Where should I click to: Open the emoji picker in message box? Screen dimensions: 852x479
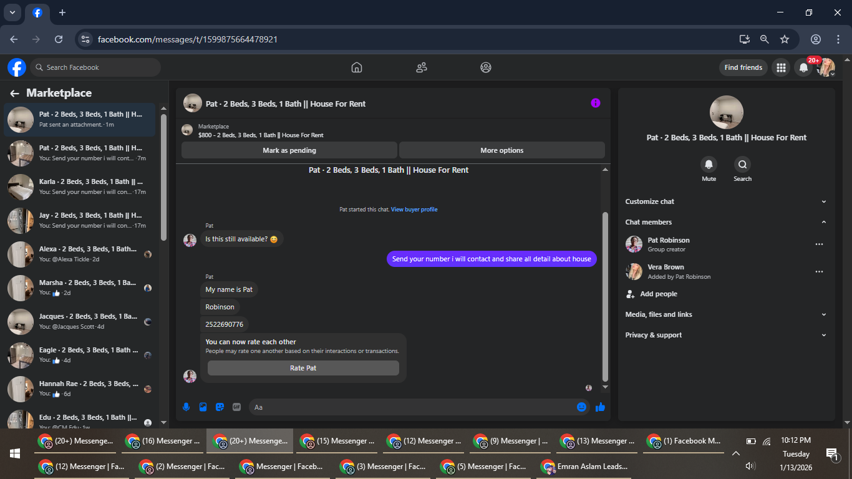tap(581, 407)
